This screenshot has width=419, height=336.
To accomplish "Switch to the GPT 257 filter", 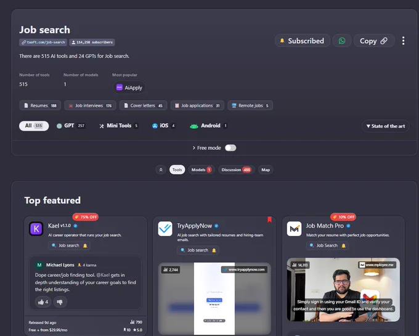I will click(71, 126).
